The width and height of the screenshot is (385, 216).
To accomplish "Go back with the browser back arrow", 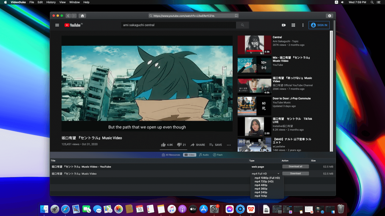I will (68, 16).
